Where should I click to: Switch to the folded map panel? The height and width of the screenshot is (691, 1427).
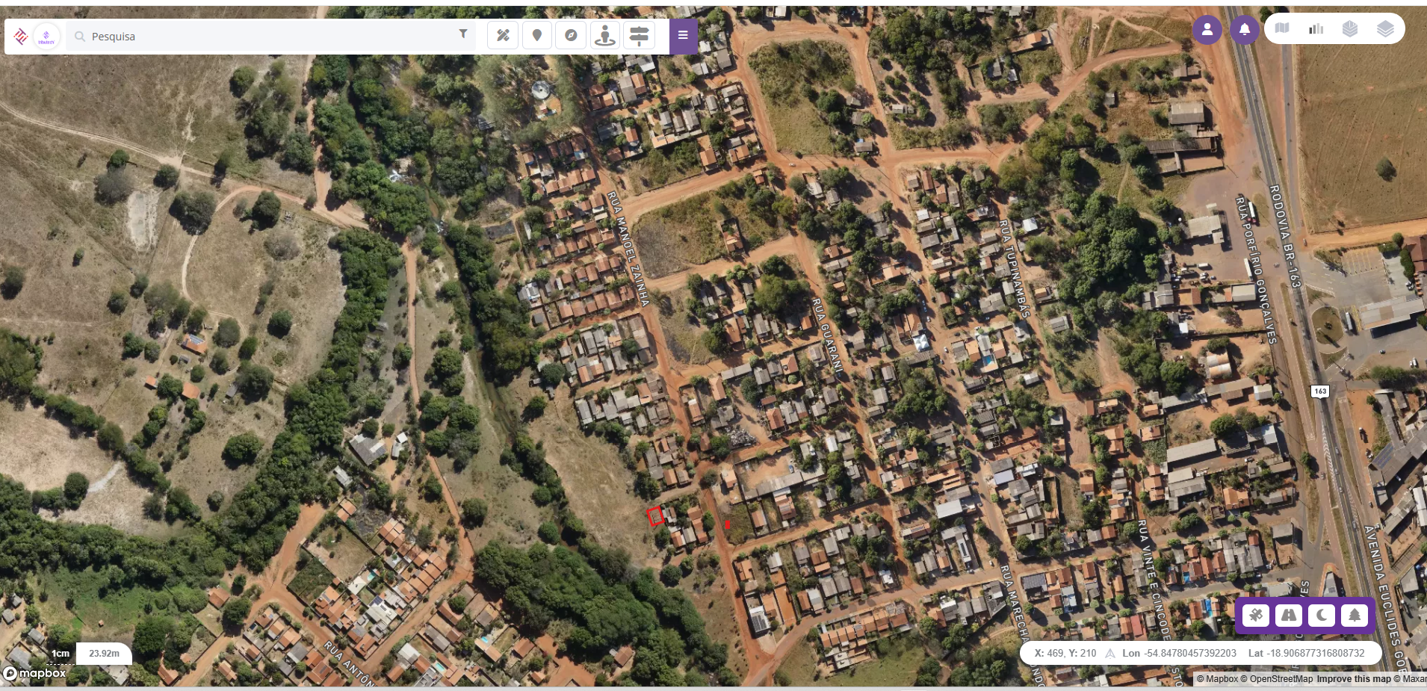[1282, 28]
